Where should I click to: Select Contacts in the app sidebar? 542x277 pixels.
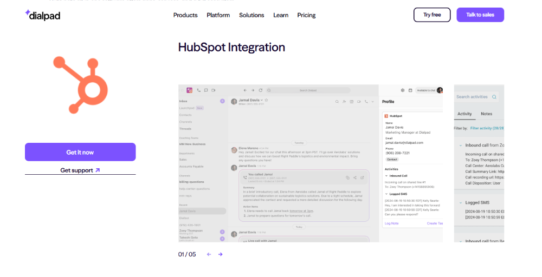tap(185, 115)
